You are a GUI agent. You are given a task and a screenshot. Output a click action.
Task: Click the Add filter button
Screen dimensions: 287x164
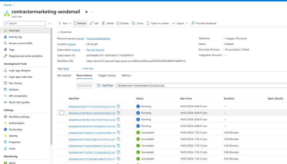(105, 85)
